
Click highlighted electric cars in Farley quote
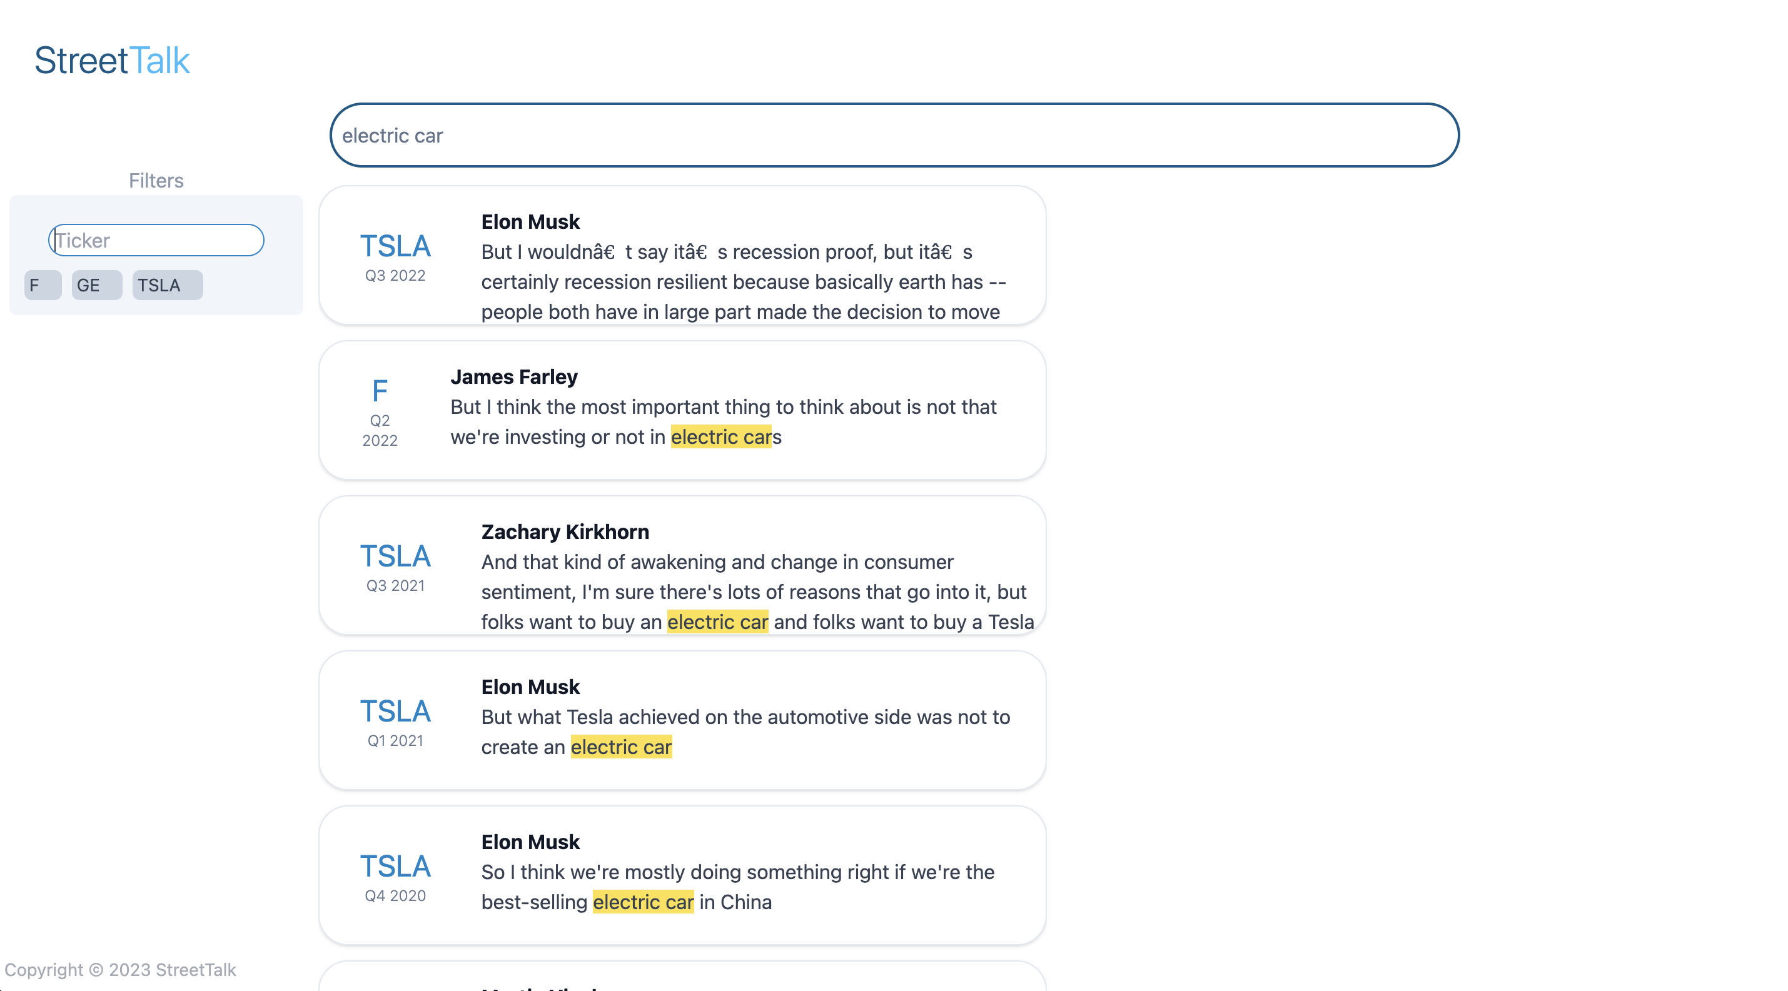click(720, 437)
